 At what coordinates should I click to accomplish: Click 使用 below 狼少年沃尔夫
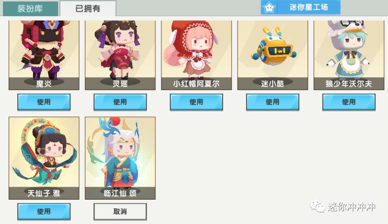[348, 102]
